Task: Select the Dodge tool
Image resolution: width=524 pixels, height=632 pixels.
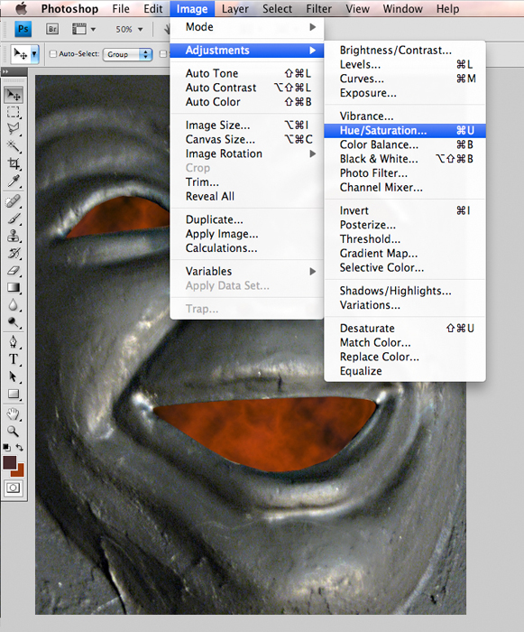Action: click(x=14, y=322)
